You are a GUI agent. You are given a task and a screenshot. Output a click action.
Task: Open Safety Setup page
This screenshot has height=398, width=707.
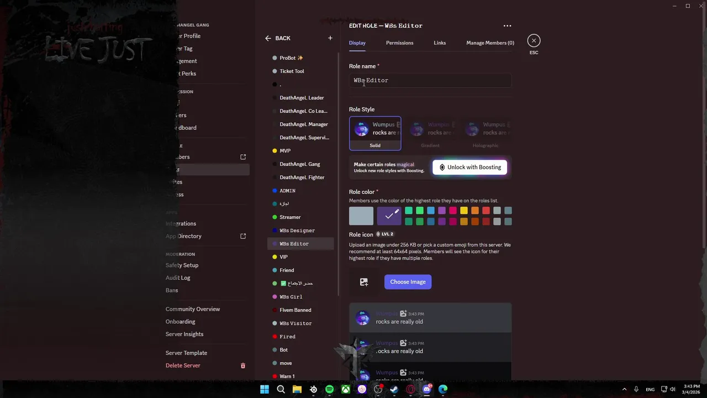pyautogui.click(x=182, y=265)
